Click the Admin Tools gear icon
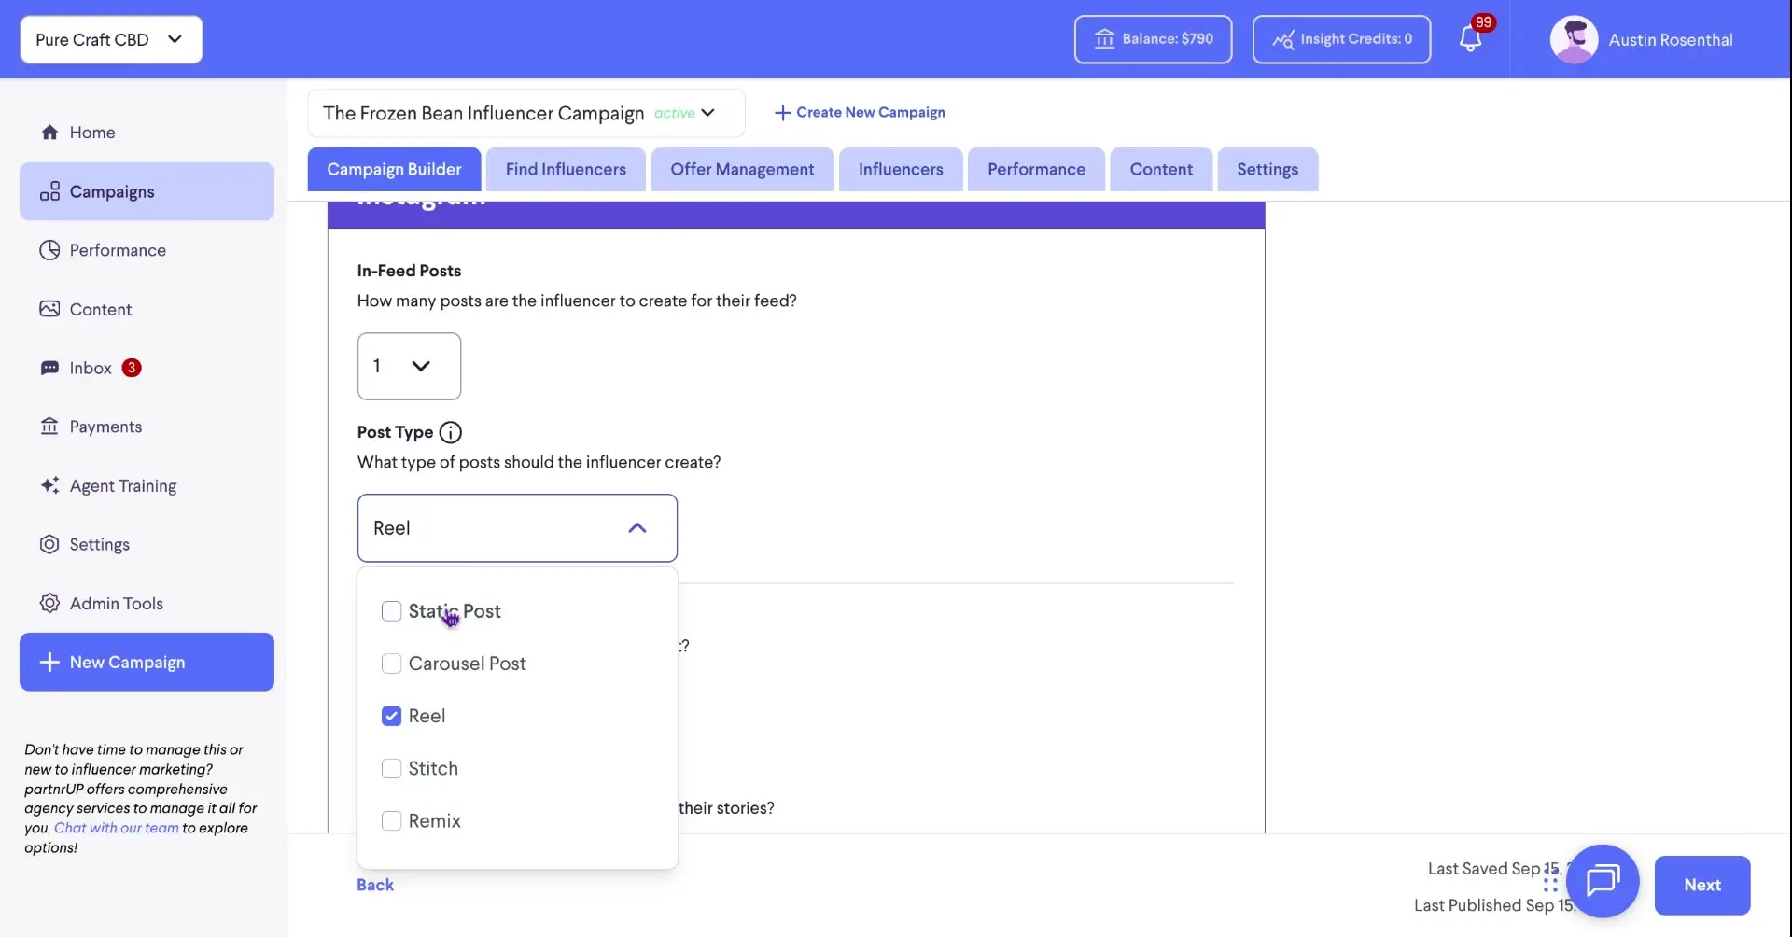Viewport: 1792px width, 937px height. tap(49, 603)
